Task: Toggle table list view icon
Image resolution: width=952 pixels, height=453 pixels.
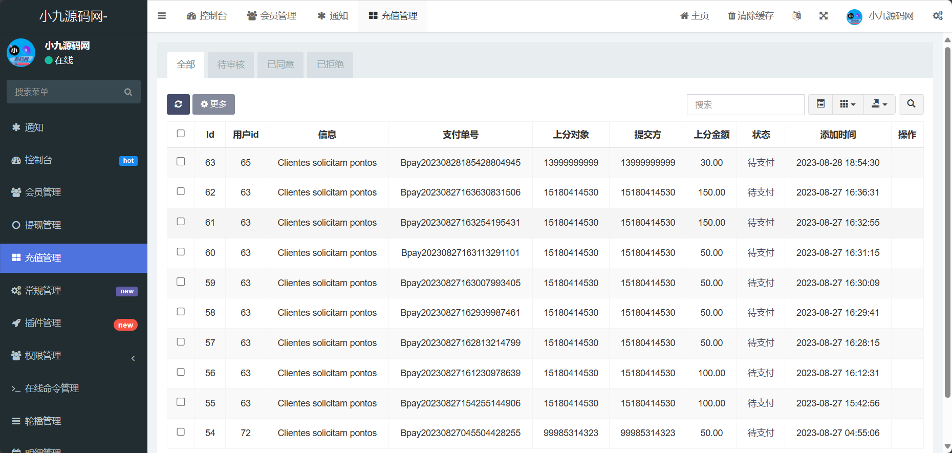Action: pos(820,104)
